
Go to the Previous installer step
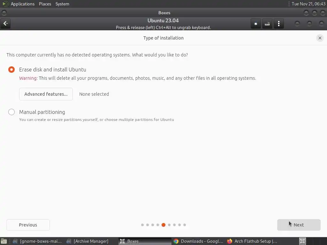tap(28, 225)
